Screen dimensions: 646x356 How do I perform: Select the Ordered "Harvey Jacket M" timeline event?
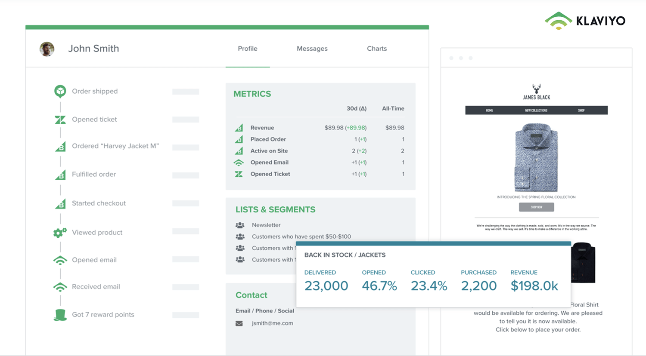115,146
